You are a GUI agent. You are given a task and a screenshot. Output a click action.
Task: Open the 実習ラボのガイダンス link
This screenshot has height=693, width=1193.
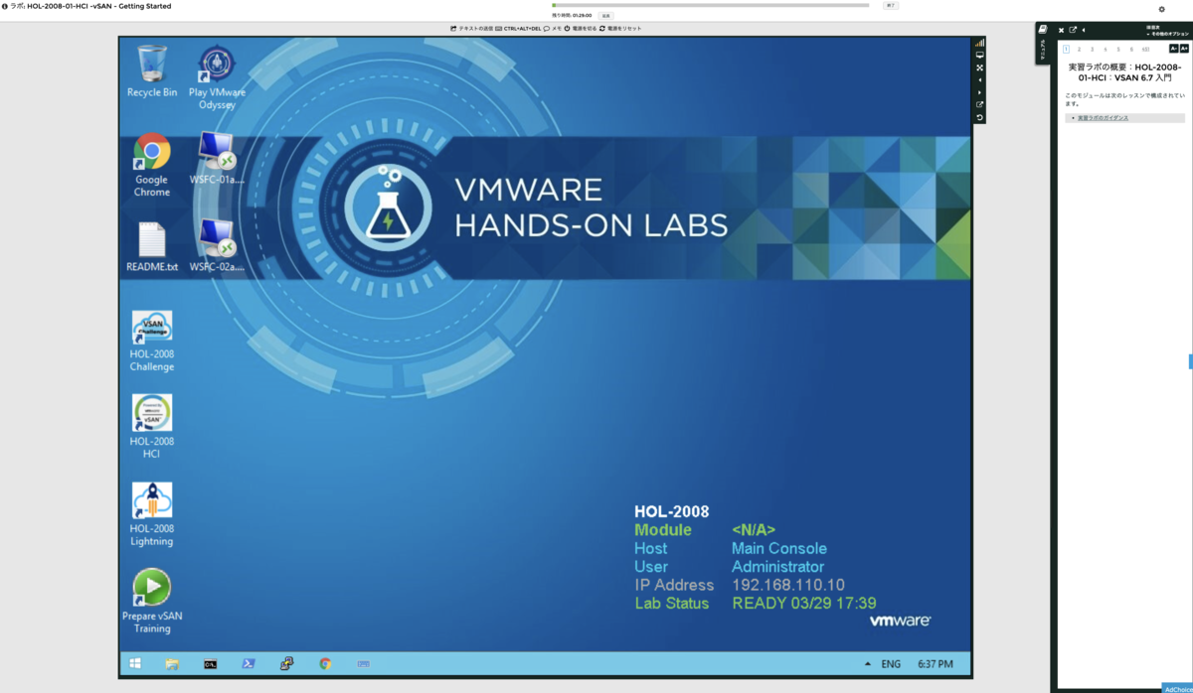(1104, 118)
